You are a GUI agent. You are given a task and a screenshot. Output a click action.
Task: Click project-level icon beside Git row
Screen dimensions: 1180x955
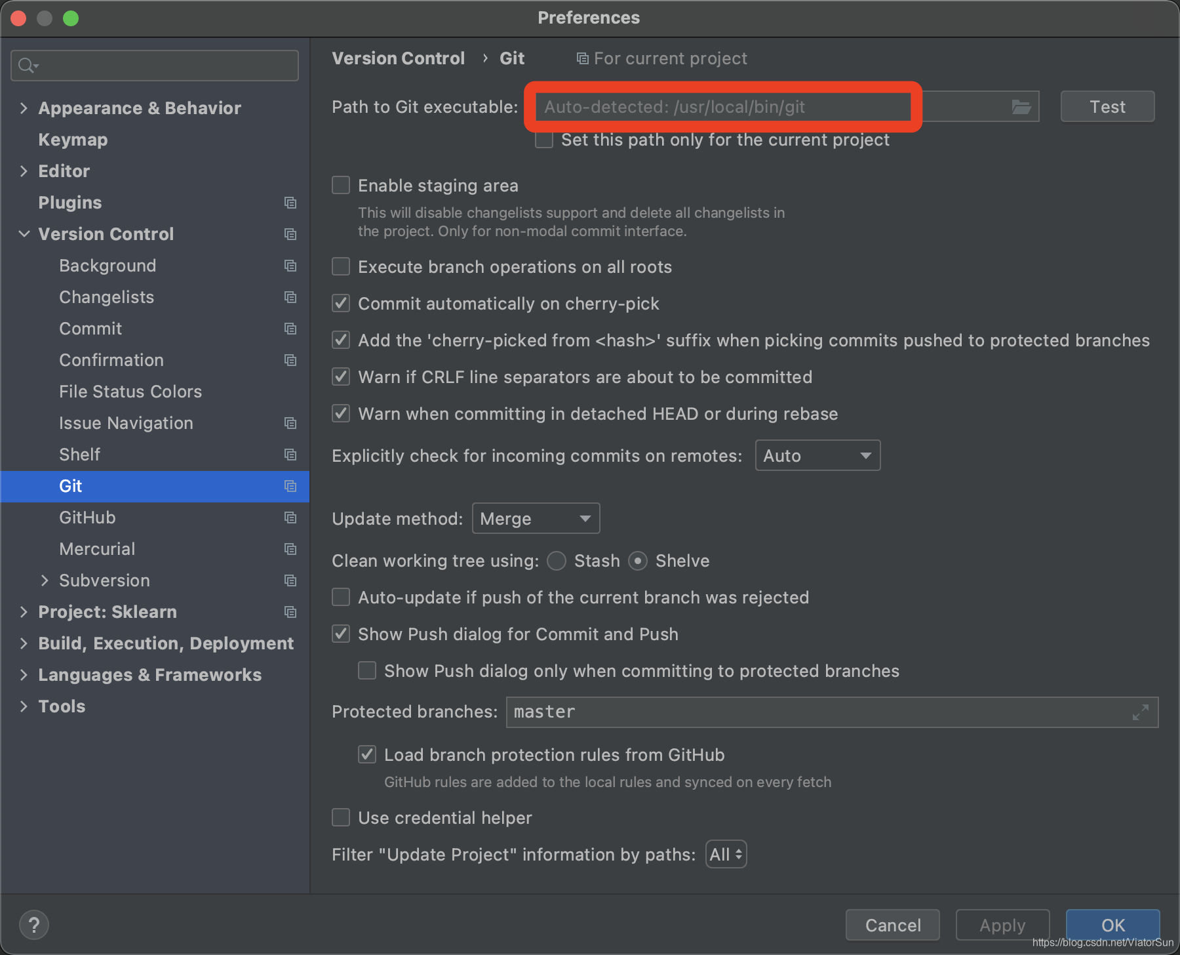tap(290, 486)
